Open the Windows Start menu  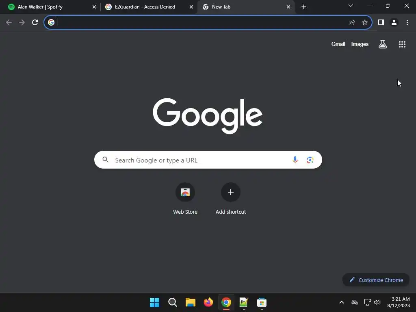click(x=155, y=302)
